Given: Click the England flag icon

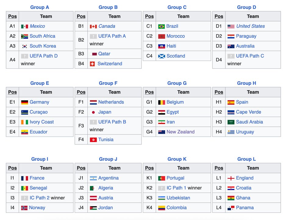Looking at the screenshot, I should 231,178.
